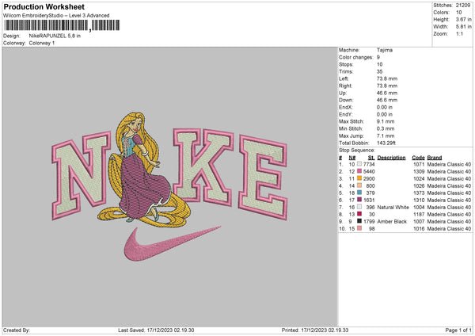Click the Max Stitch value 9.1 mm

pyautogui.click(x=386, y=121)
